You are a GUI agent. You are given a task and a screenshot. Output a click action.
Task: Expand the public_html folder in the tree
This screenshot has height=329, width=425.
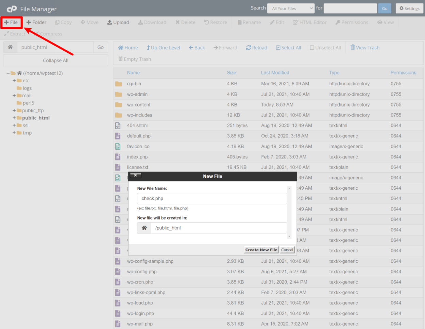pos(14,118)
